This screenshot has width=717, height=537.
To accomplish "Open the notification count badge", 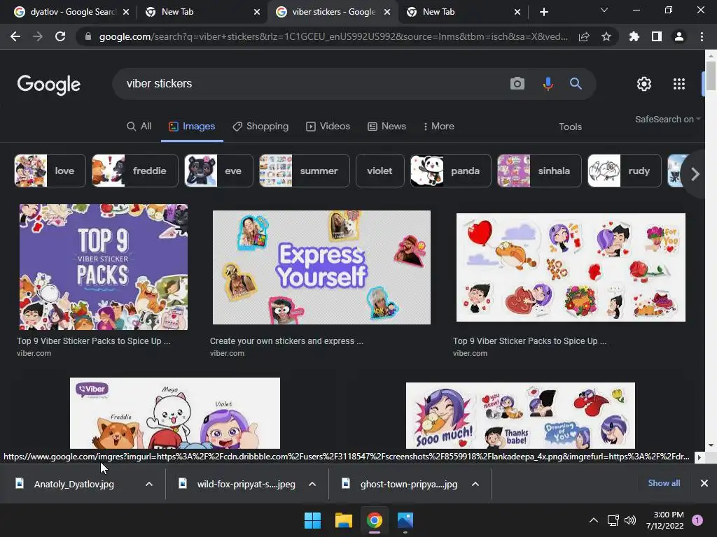I will [697, 520].
